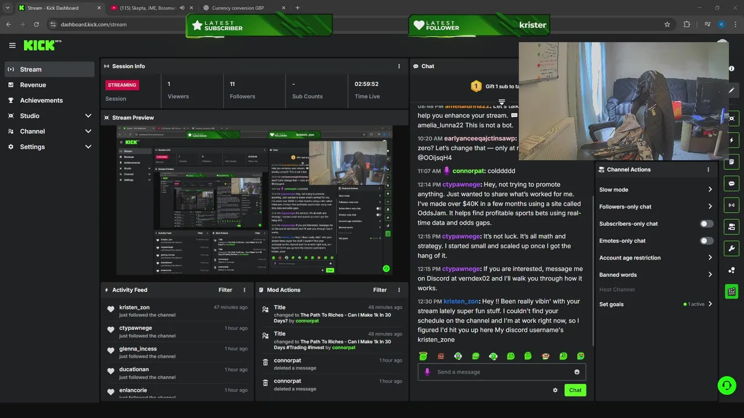This screenshot has width=744, height=418.
Task: Click the three-dots cluster icon in right sidebar
Action: 731,270
